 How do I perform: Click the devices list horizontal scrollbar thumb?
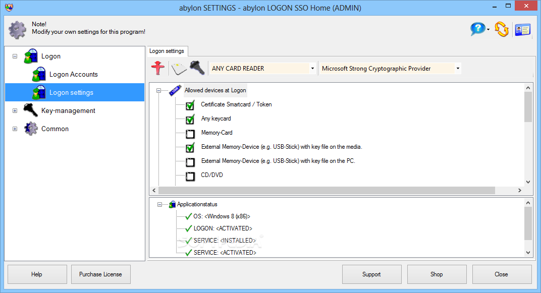click(x=327, y=190)
